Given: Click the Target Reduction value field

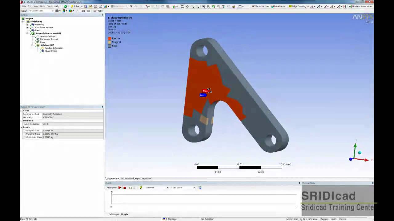Looking at the screenshot, I should tap(73, 124).
